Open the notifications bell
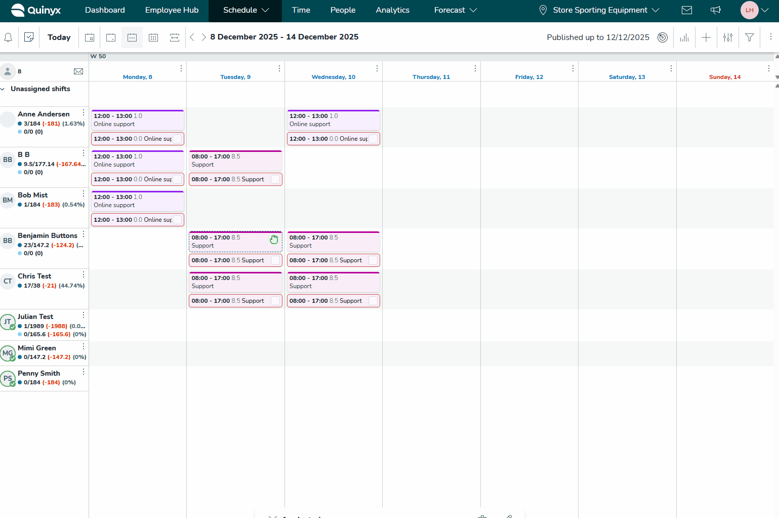 8,37
